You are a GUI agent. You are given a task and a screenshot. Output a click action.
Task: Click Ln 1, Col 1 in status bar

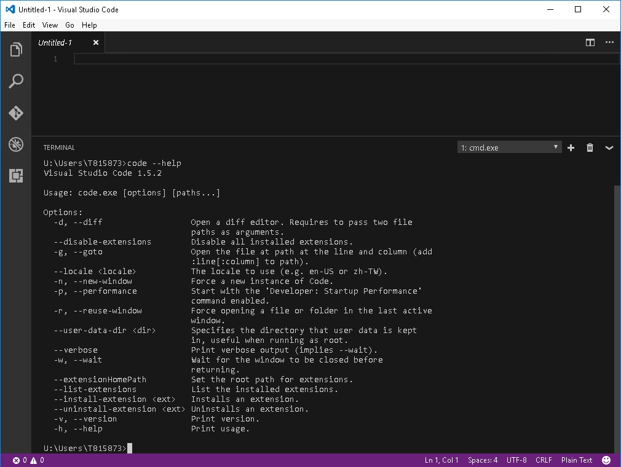pyautogui.click(x=441, y=460)
